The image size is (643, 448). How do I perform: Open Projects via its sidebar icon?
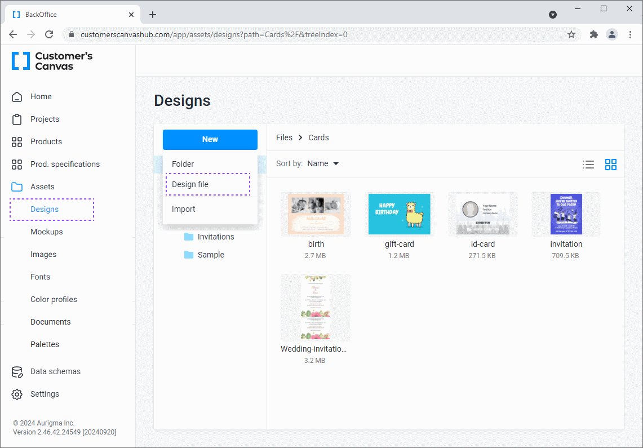pyautogui.click(x=17, y=119)
